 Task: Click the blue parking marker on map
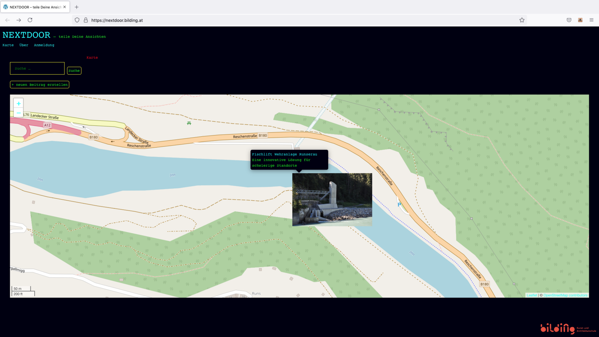click(399, 204)
